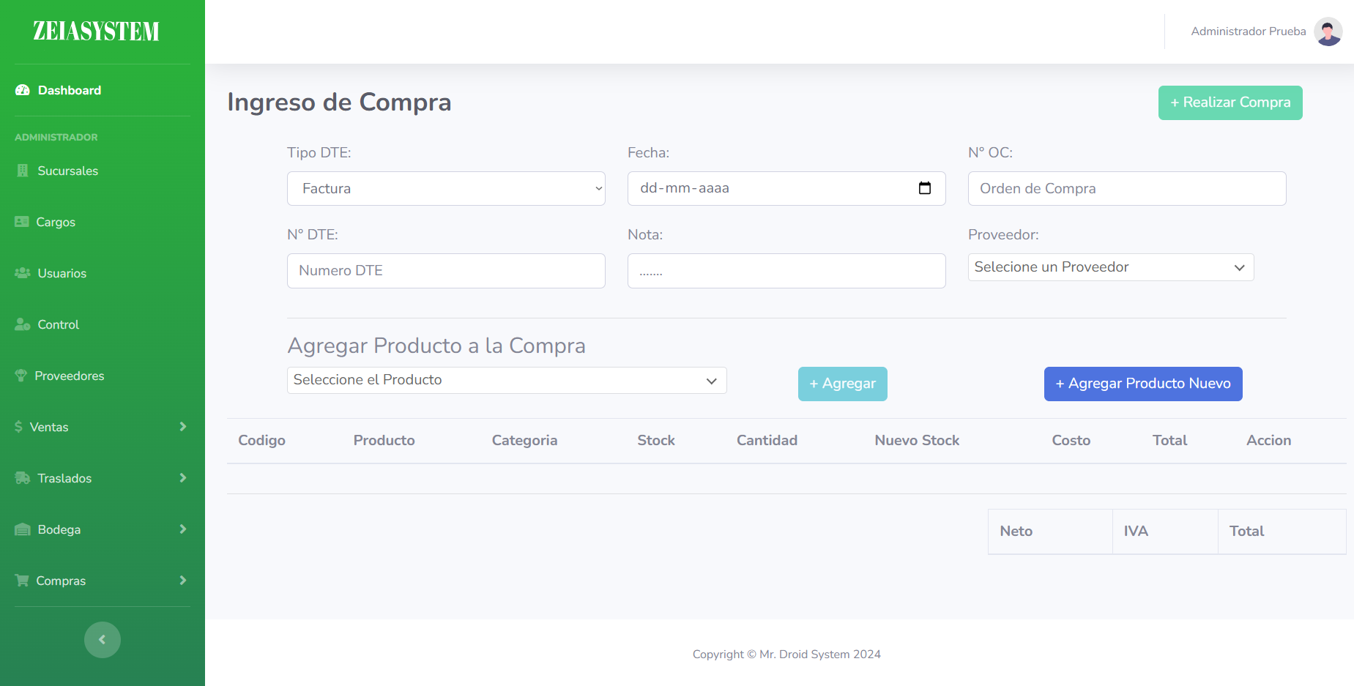Select the Dashboard speedometer icon
The height and width of the screenshot is (686, 1354).
point(21,89)
